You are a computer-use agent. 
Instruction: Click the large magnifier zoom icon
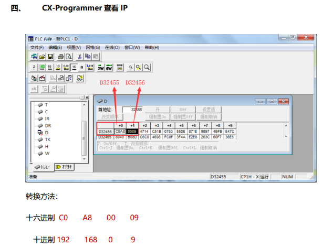coord(147,68)
